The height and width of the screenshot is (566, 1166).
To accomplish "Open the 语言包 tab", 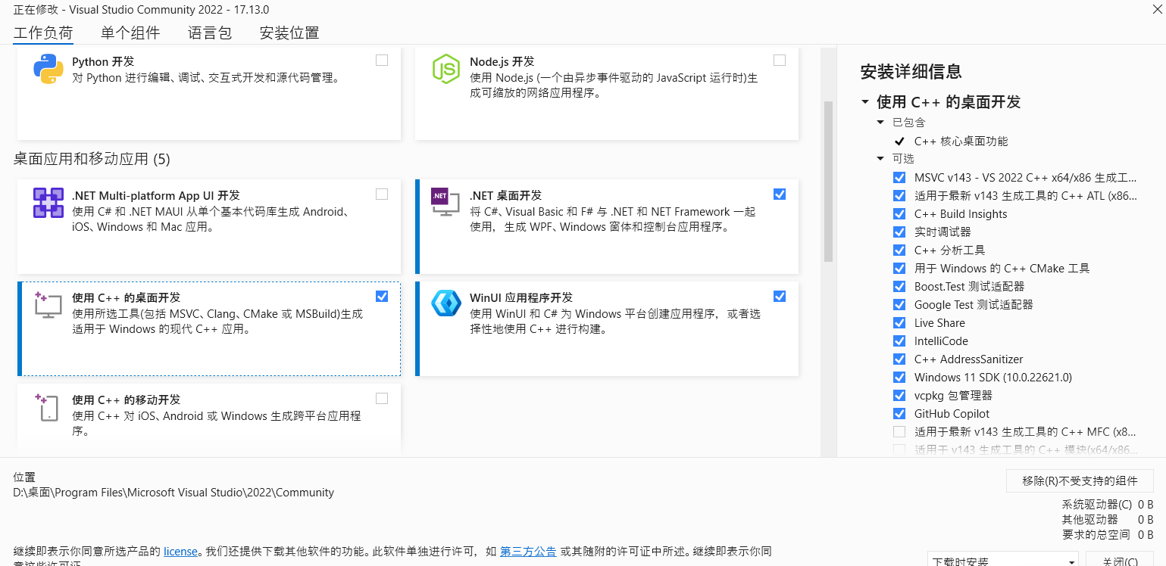I will click(210, 33).
